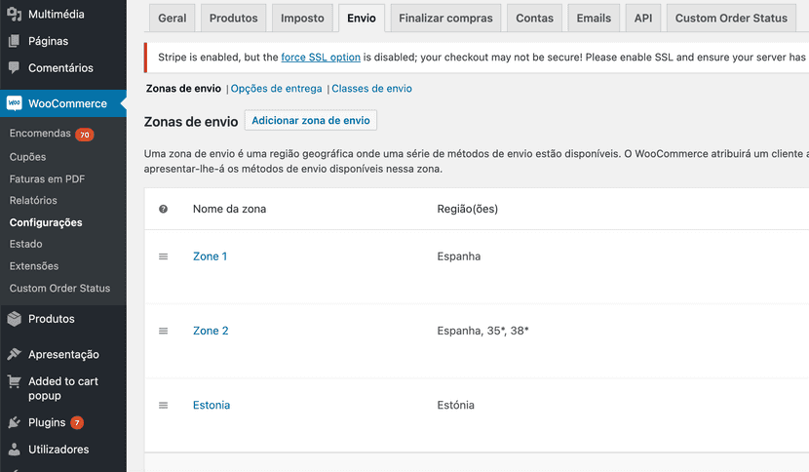Click the Comentários speech bubble icon
Viewport: 809px width, 472px height.
pyautogui.click(x=15, y=68)
